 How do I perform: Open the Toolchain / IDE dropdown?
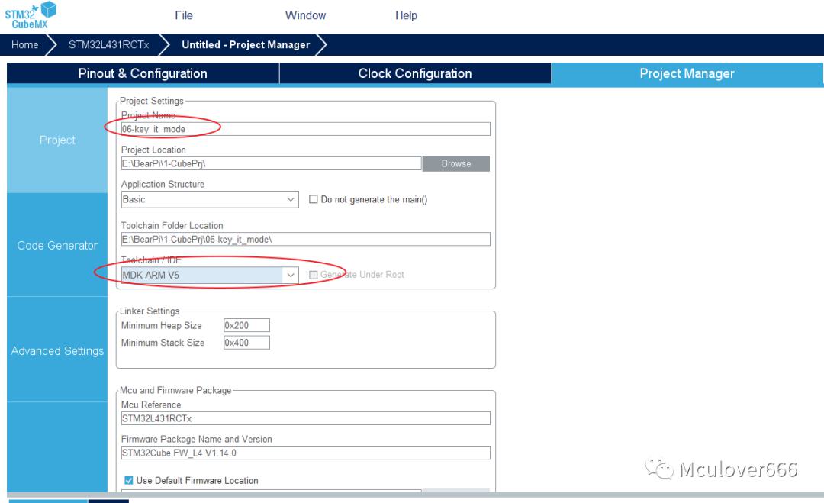click(210, 275)
